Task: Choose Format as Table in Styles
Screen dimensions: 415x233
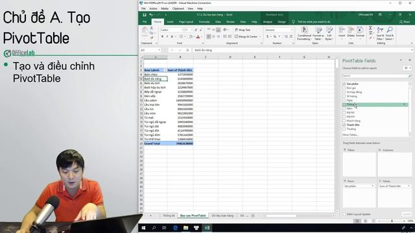Action: (318, 34)
